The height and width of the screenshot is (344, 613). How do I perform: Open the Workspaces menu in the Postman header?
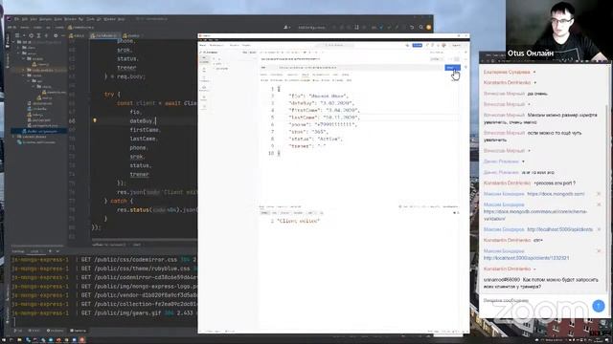click(217, 45)
